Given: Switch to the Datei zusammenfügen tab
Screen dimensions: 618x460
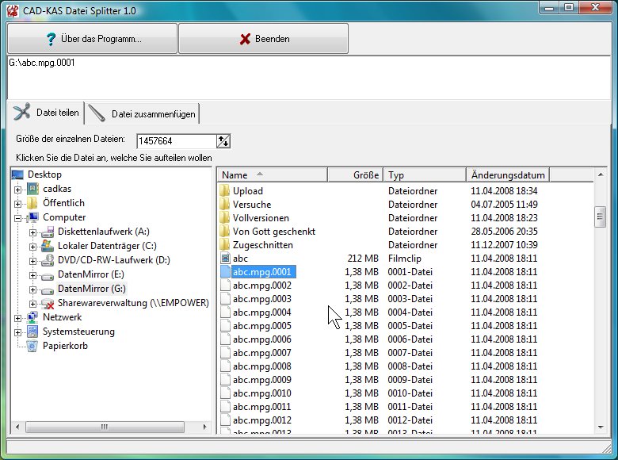Looking at the screenshot, I should (143, 114).
